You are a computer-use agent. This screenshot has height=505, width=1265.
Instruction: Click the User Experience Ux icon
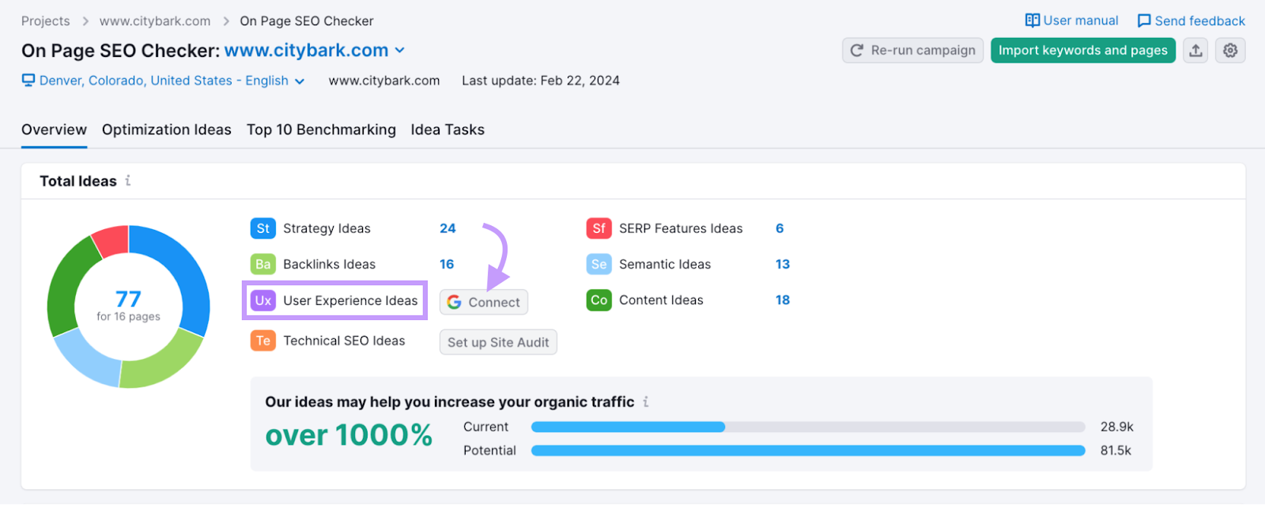point(263,300)
